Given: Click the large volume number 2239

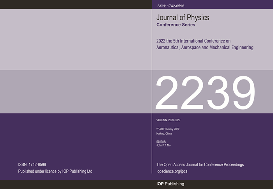Looking at the screenshot, I should click(205, 92).
